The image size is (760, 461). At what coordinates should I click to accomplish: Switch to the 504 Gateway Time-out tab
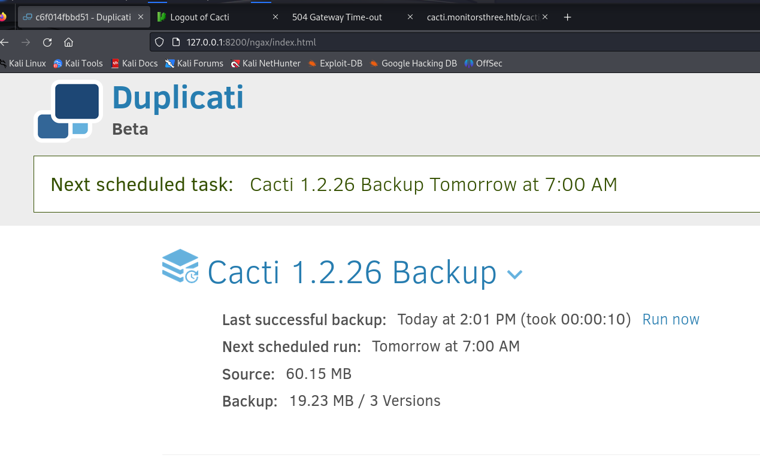pos(337,17)
